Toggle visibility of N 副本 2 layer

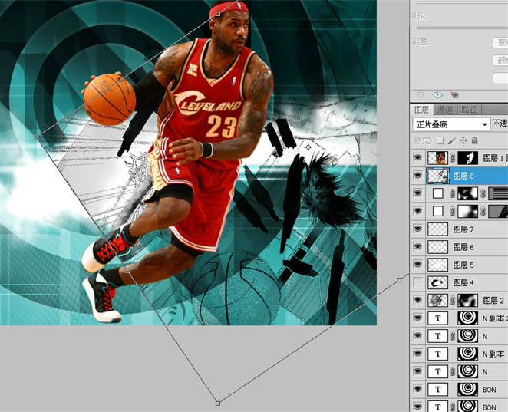pos(418,318)
